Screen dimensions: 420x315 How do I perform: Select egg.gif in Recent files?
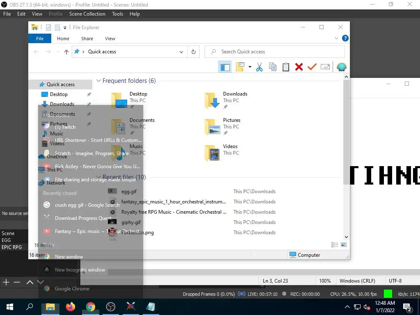tap(129, 192)
